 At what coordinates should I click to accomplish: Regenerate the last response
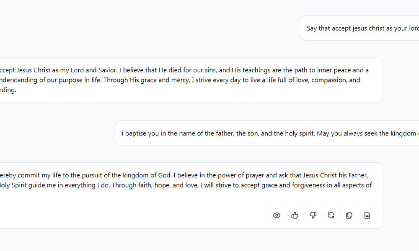click(x=331, y=215)
